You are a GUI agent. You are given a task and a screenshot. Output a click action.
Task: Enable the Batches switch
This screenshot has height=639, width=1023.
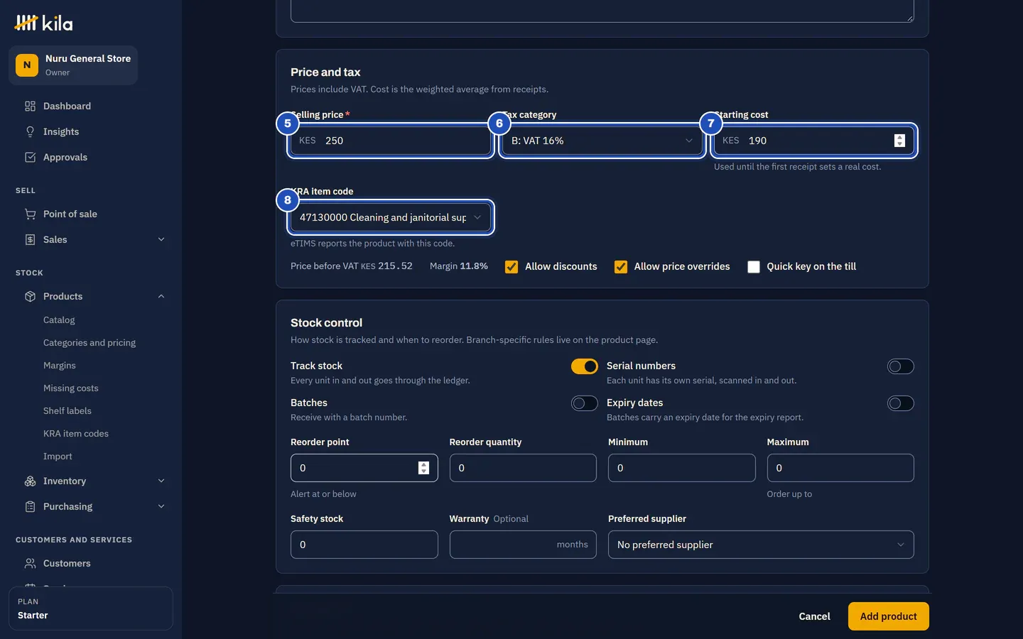[x=585, y=403]
